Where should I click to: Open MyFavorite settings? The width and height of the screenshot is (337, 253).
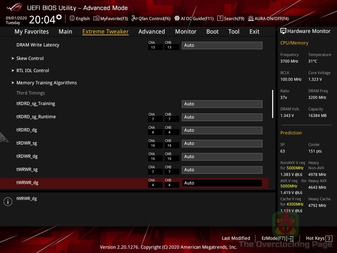pos(111,18)
